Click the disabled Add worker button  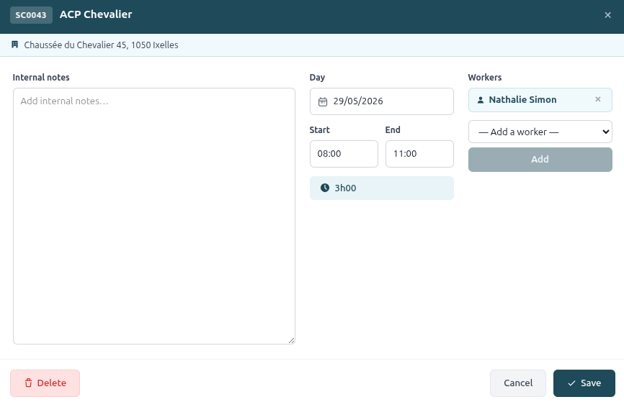tap(540, 160)
